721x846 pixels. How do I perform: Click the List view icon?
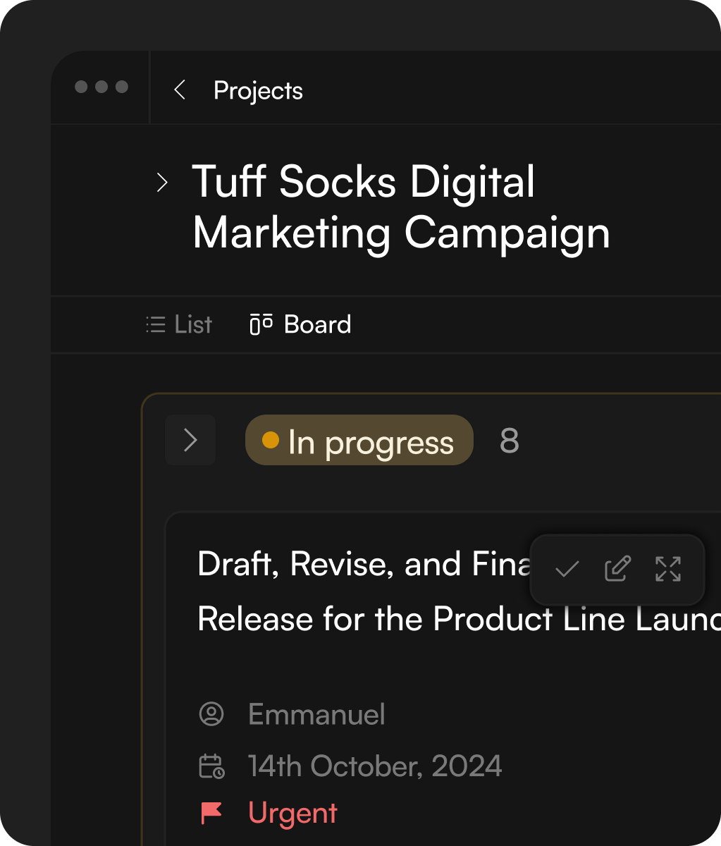pos(155,324)
